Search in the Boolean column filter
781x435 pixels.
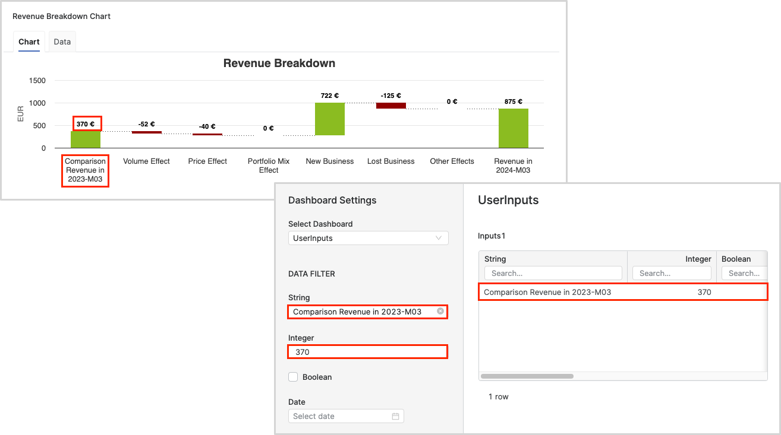tap(743, 273)
